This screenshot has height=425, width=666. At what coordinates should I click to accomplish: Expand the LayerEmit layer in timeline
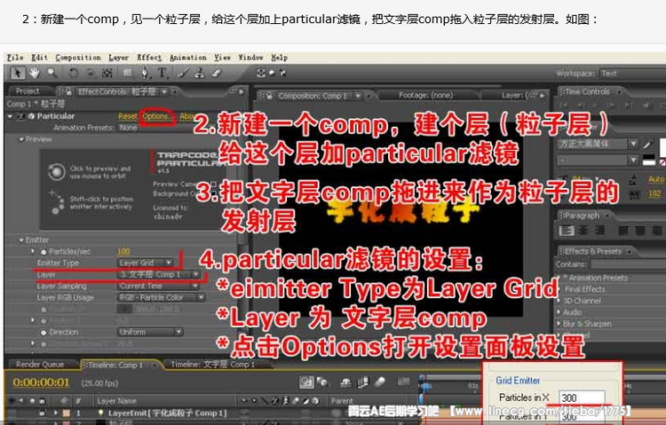click(x=56, y=413)
